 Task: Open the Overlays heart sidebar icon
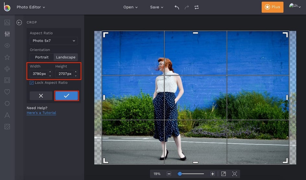[7, 92]
